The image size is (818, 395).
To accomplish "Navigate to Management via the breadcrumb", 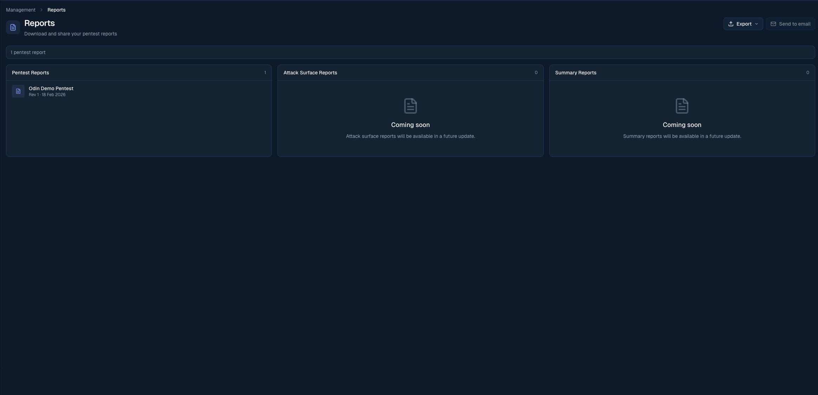I will coord(20,9).
